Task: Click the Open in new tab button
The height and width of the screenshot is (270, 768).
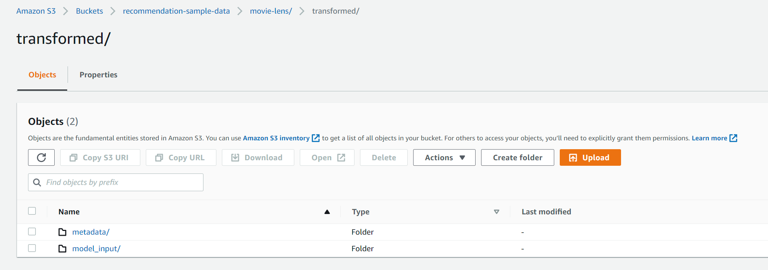Action: point(327,158)
